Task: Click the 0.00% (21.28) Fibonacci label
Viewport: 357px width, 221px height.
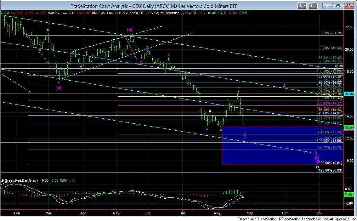Action: pyautogui.click(x=331, y=33)
